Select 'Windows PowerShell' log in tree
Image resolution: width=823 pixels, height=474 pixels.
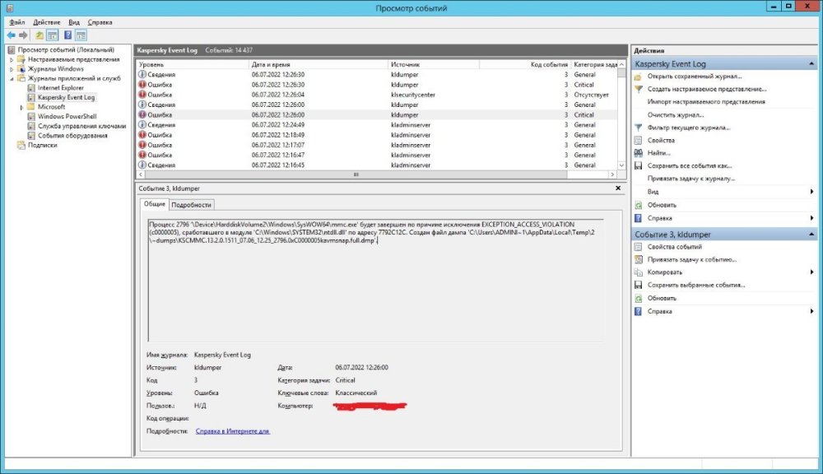pyautogui.click(x=67, y=117)
